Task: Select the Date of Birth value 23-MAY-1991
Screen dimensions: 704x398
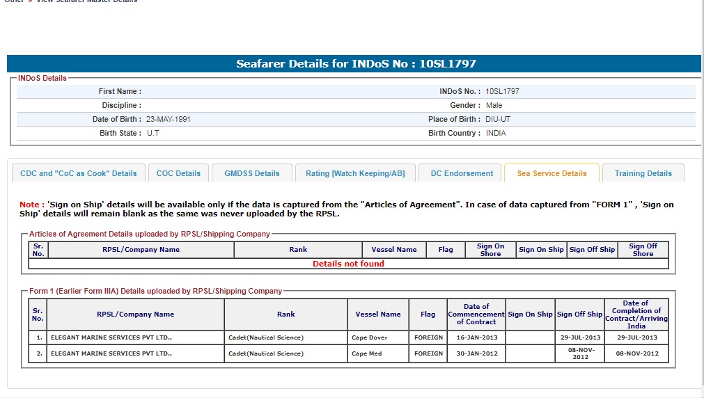Action: pos(168,119)
